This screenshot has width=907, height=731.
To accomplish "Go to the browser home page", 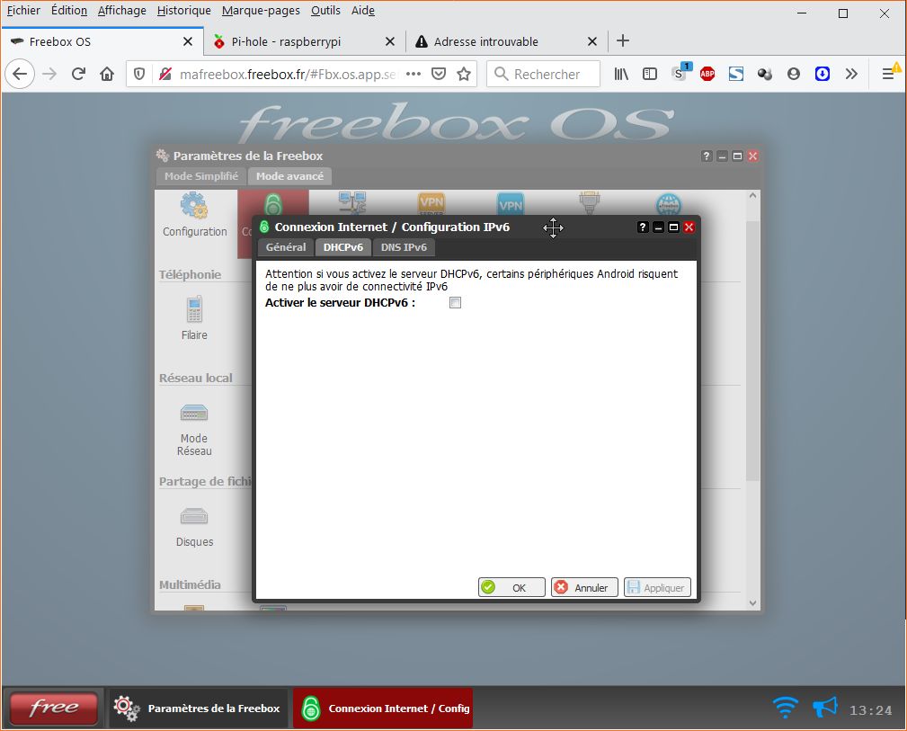I will point(107,74).
